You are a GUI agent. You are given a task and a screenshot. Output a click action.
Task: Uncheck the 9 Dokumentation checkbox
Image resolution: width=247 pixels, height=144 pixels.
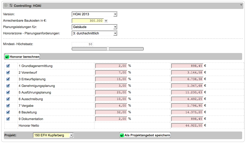point(8,119)
